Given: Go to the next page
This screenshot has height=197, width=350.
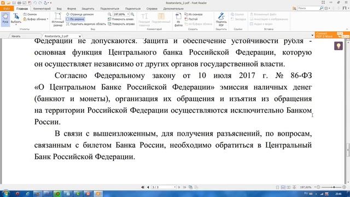Looking at the screenshot, I should [x=179, y=187].
